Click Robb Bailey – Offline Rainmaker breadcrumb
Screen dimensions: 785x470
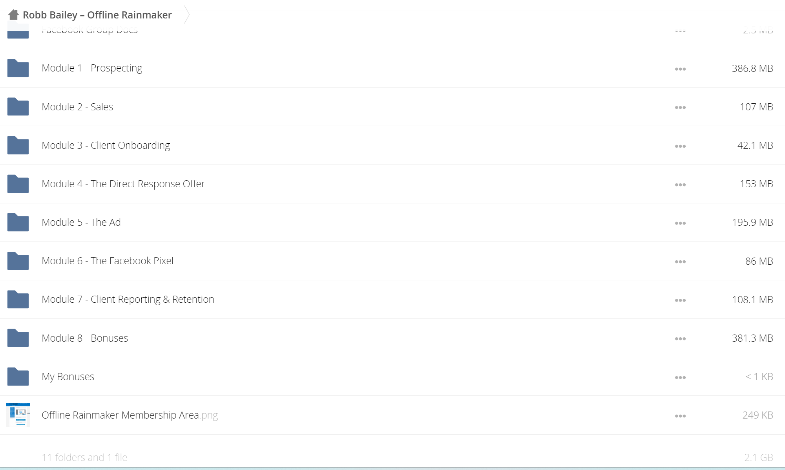(97, 15)
